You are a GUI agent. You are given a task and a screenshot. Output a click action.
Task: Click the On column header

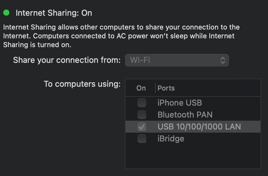(x=141, y=88)
